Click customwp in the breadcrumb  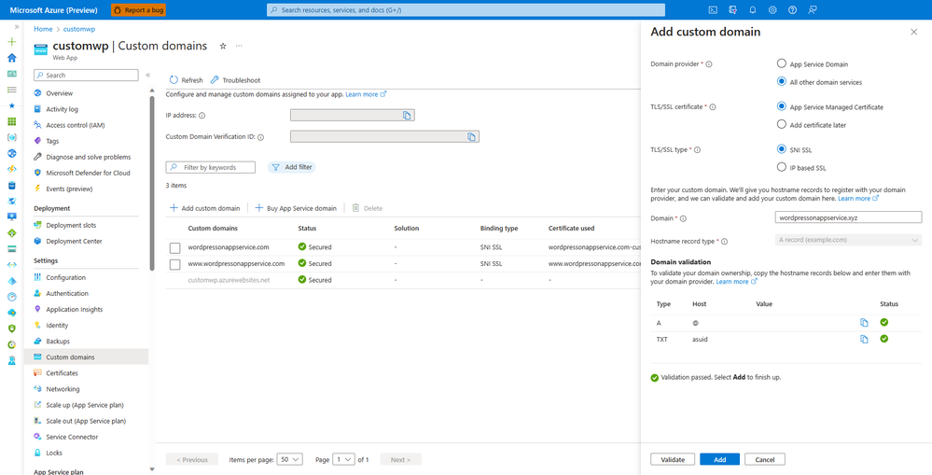click(79, 29)
